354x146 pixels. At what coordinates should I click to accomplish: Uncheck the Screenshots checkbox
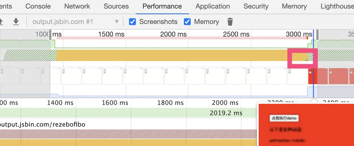click(132, 22)
